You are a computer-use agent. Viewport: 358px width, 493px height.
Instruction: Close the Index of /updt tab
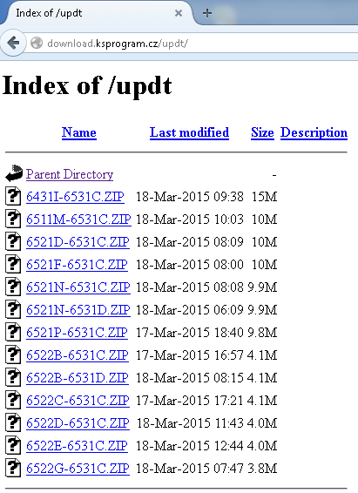click(x=179, y=13)
